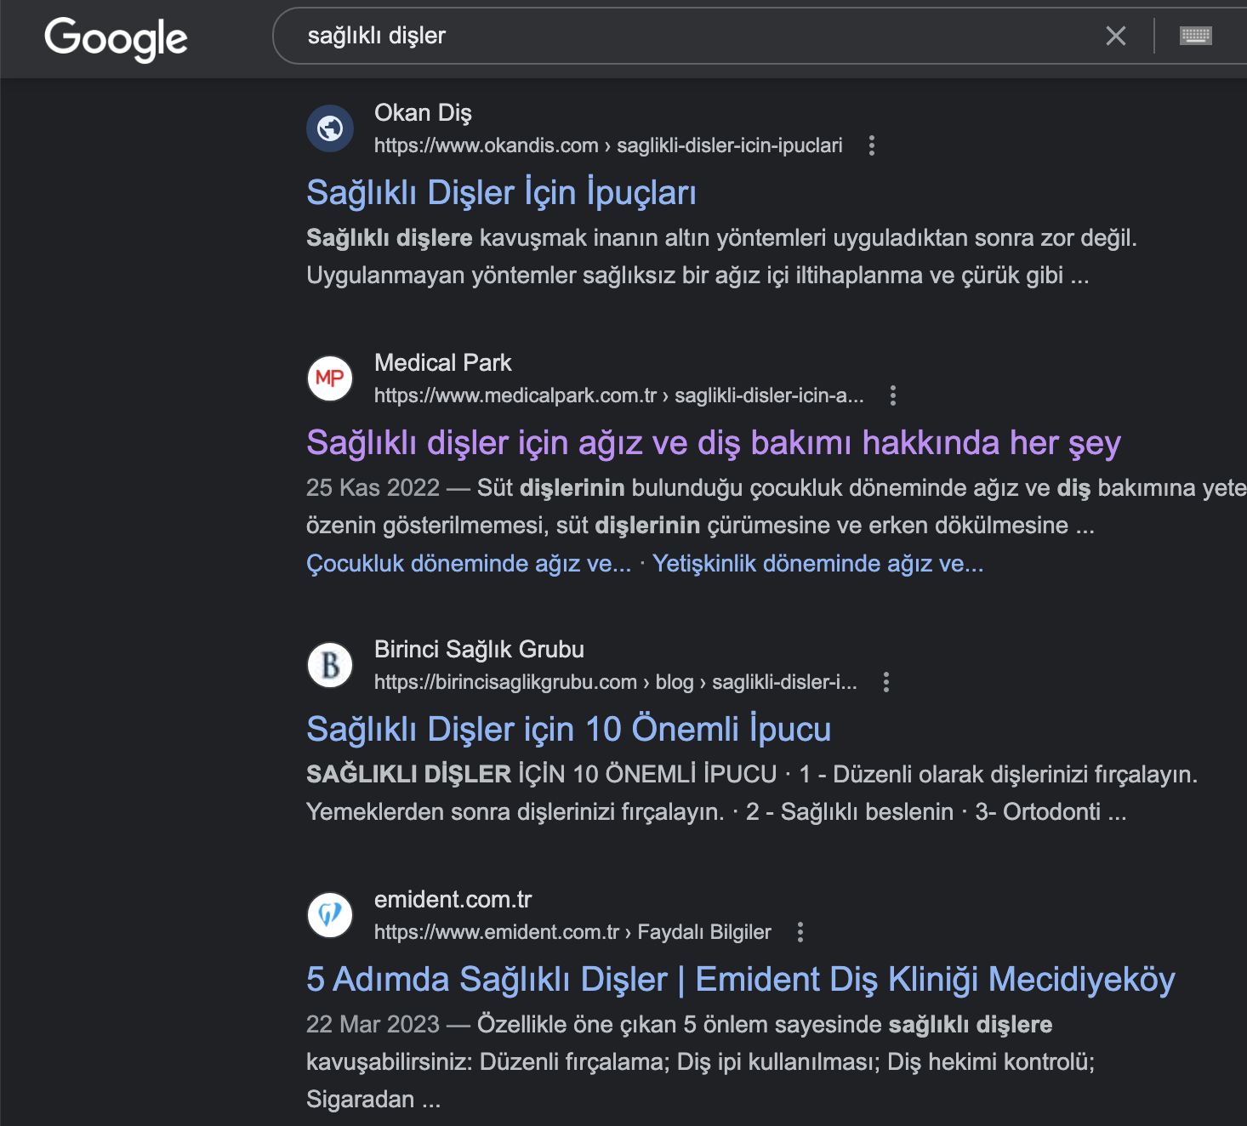Open the three-dot menu for emident.com.tr result
Screen dimensions: 1247x1126
[800, 932]
